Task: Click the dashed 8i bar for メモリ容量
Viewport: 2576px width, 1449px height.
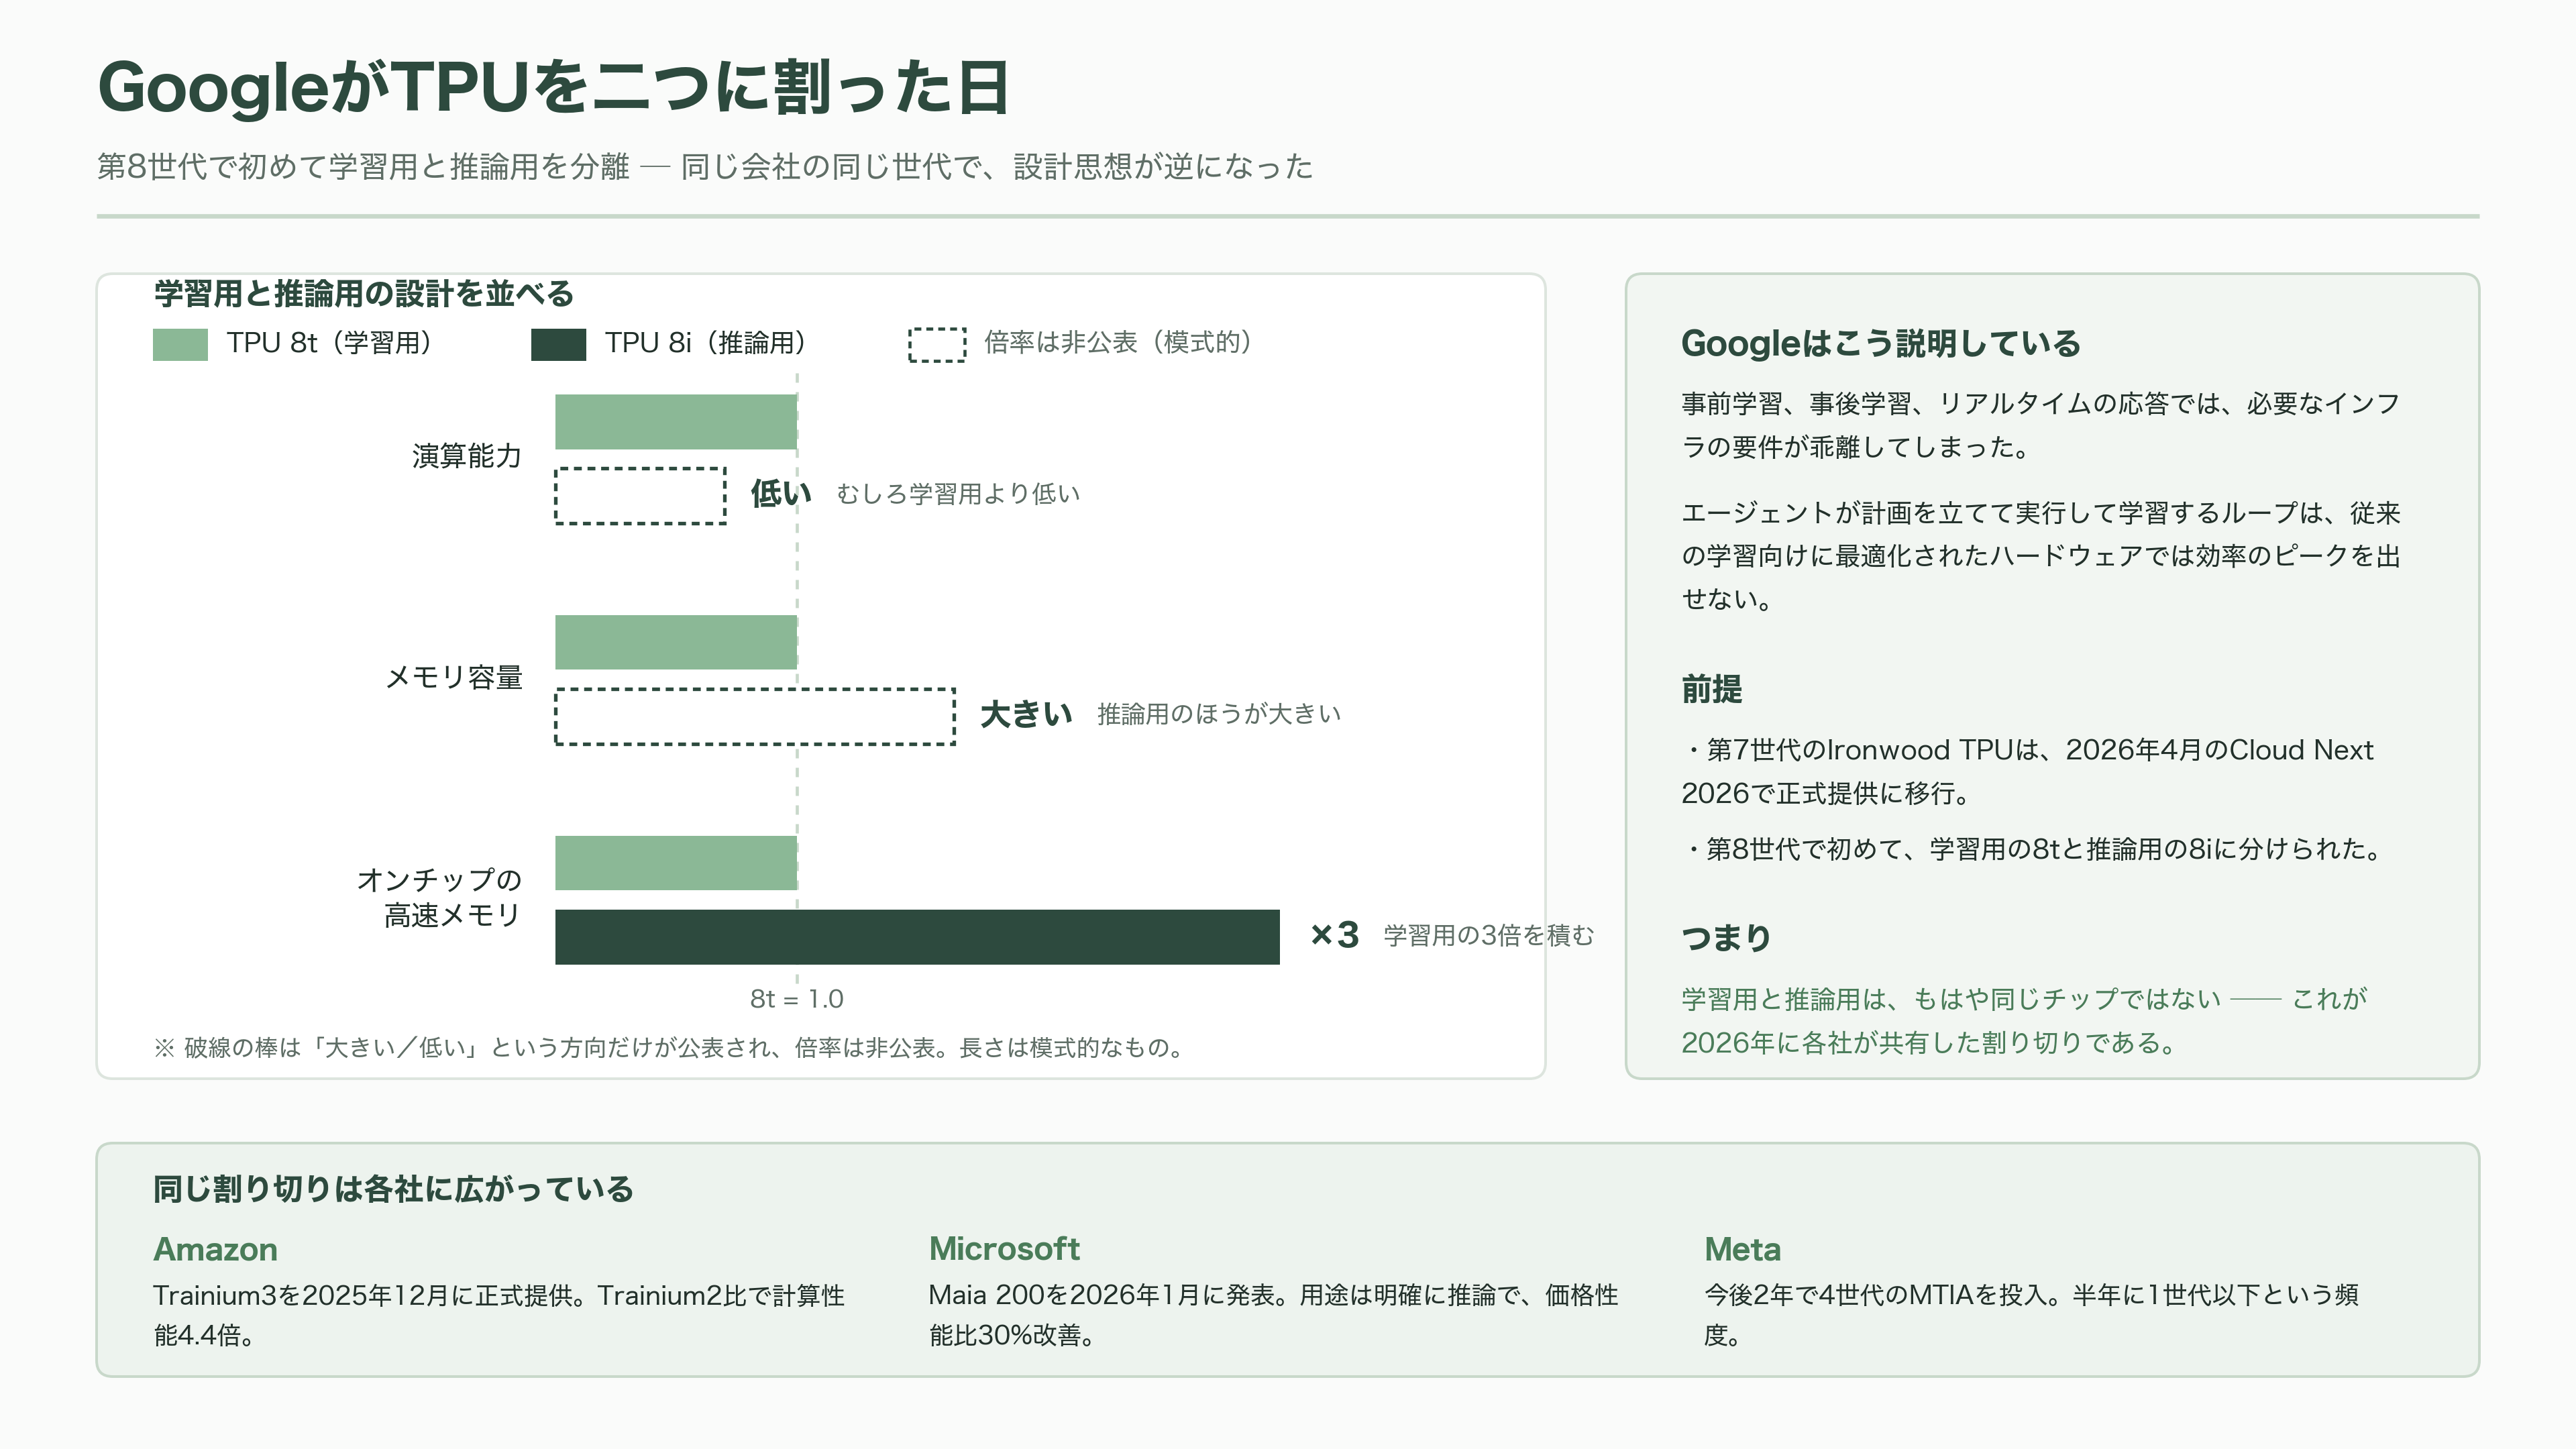Action: click(755, 716)
